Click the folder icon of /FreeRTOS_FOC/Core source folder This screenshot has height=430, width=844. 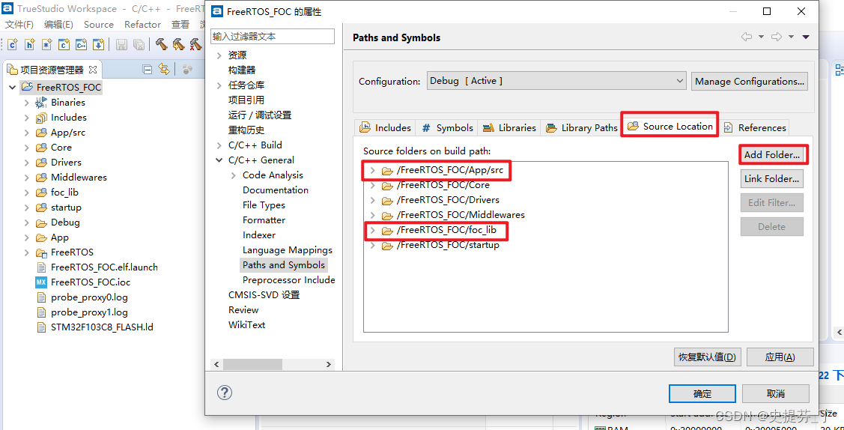point(388,185)
